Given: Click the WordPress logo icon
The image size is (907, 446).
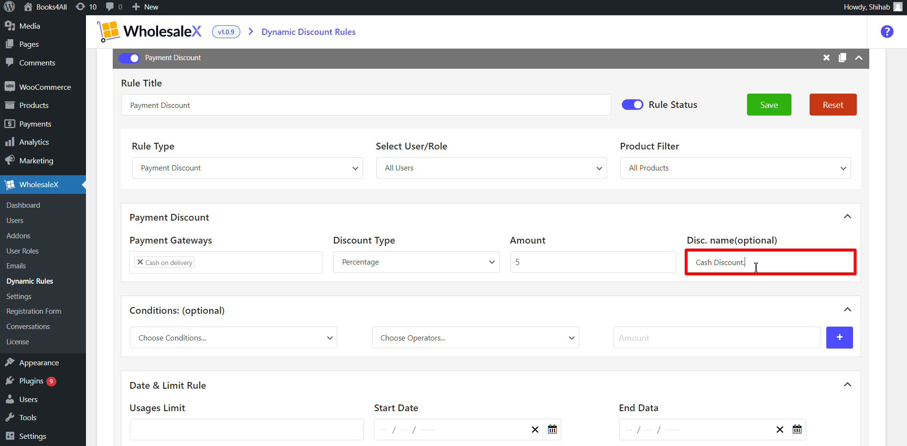Looking at the screenshot, I should pyautogui.click(x=10, y=7).
